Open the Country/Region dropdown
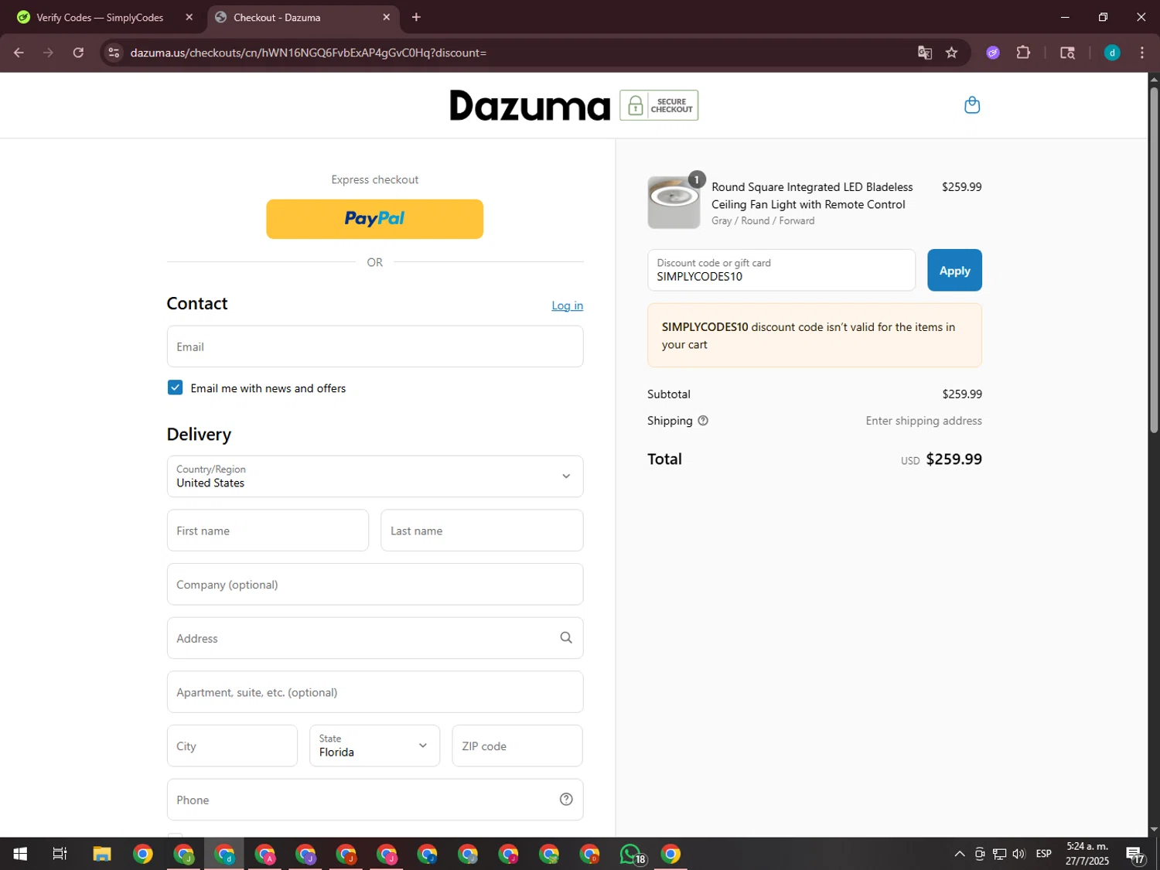Image resolution: width=1160 pixels, height=870 pixels. (375, 476)
